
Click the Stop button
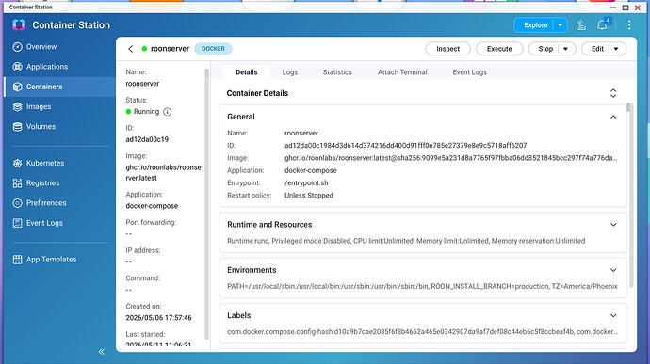coord(544,49)
